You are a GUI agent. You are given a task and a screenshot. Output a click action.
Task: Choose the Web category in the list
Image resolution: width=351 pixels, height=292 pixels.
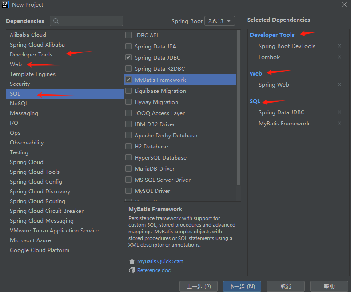click(x=65, y=64)
